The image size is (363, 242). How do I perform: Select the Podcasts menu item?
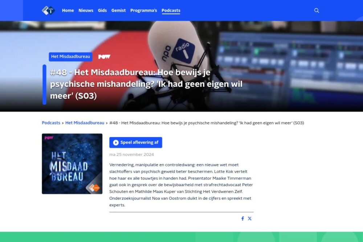tap(171, 11)
